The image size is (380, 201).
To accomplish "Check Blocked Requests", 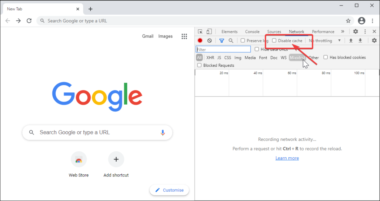I will pyautogui.click(x=199, y=65).
